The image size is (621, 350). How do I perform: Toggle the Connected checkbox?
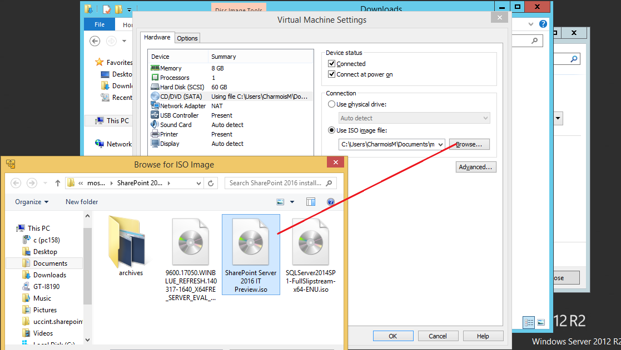pyautogui.click(x=332, y=64)
